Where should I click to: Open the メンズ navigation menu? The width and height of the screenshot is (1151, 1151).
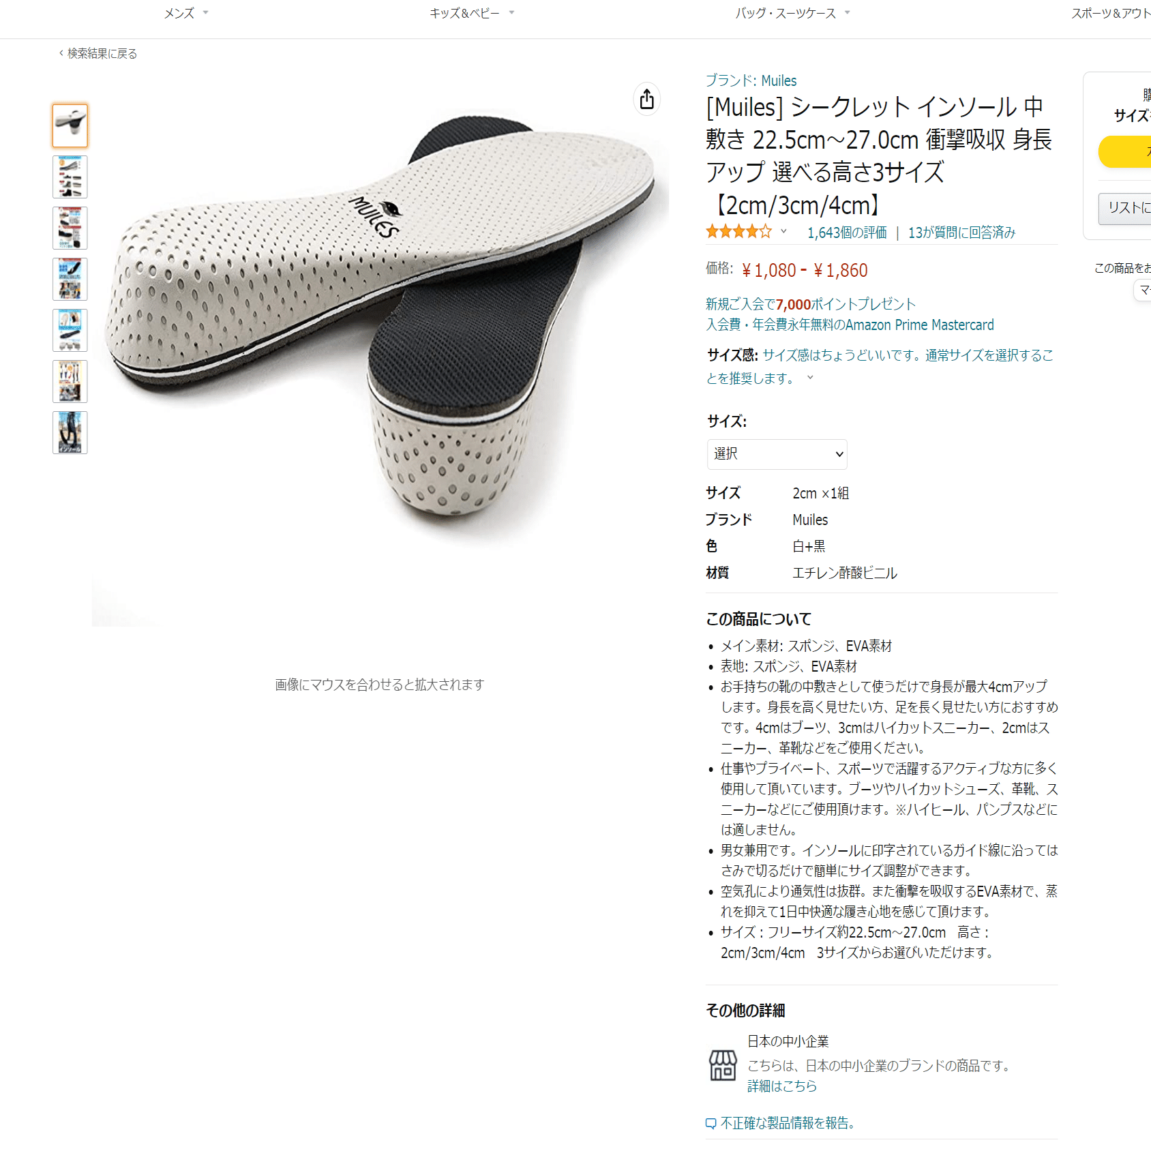tap(185, 13)
